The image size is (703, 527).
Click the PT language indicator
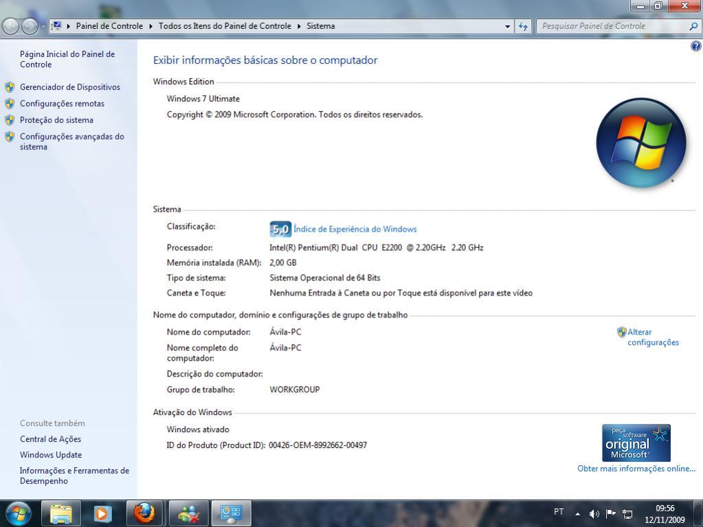pos(559,512)
